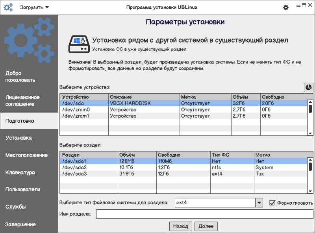Click the partition list scrollbar handle
Viewport: 315px width, 233px height.
(x=310, y=166)
